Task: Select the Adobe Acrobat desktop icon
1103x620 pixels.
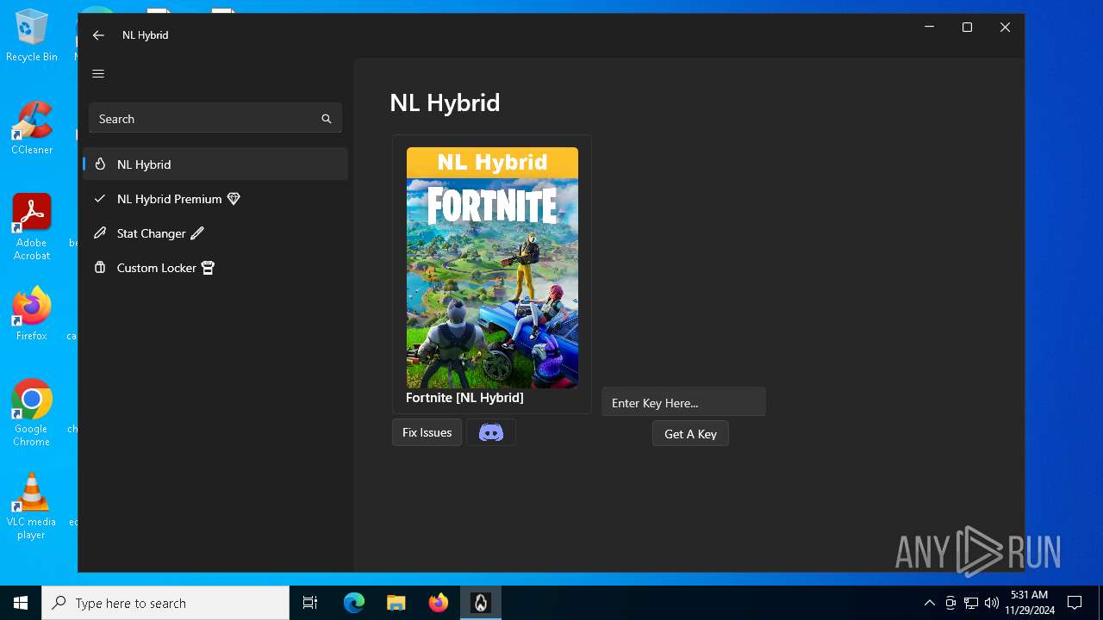Action: coord(32,227)
